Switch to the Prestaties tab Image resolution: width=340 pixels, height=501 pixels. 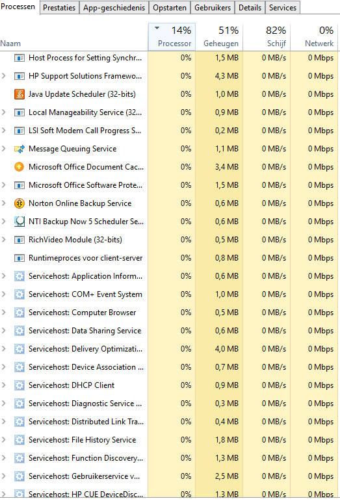(x=59, y=8)
